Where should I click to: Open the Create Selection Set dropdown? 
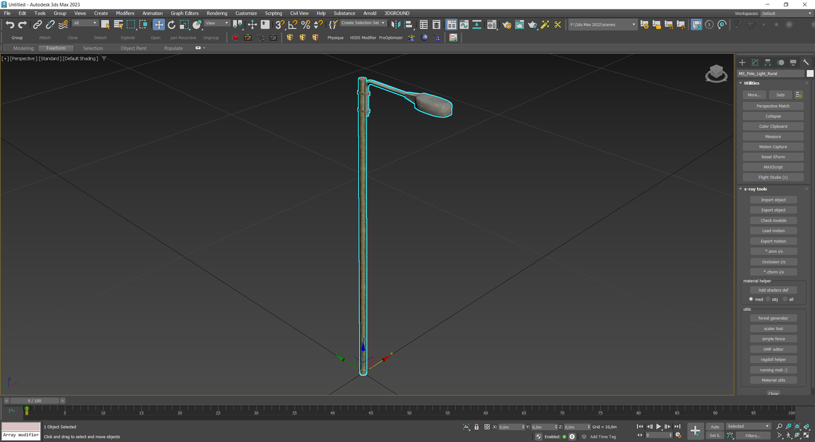click(363, 23)
